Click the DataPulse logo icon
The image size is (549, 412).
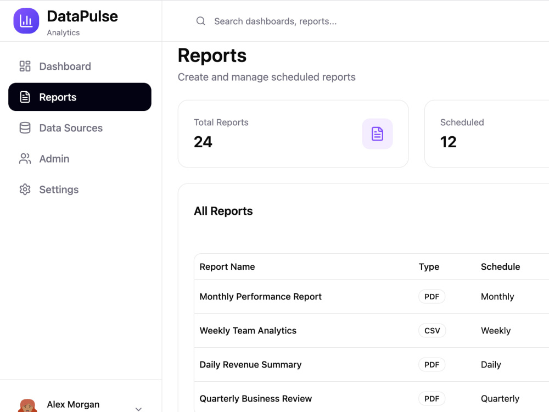pyautogui.click(x=26, y=21)
